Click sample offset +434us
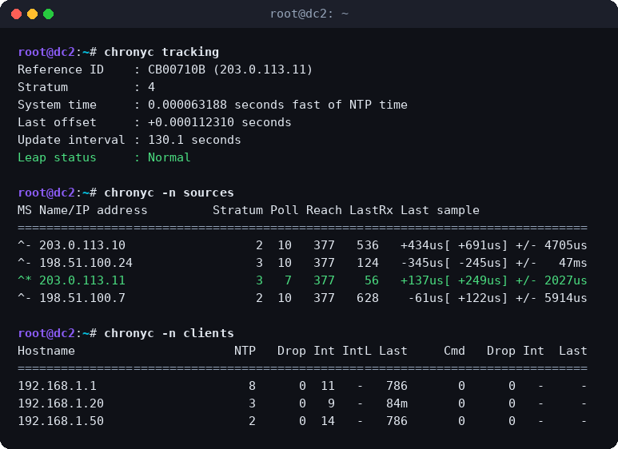This screenshot has width=618, height=449. coord(422,245)
